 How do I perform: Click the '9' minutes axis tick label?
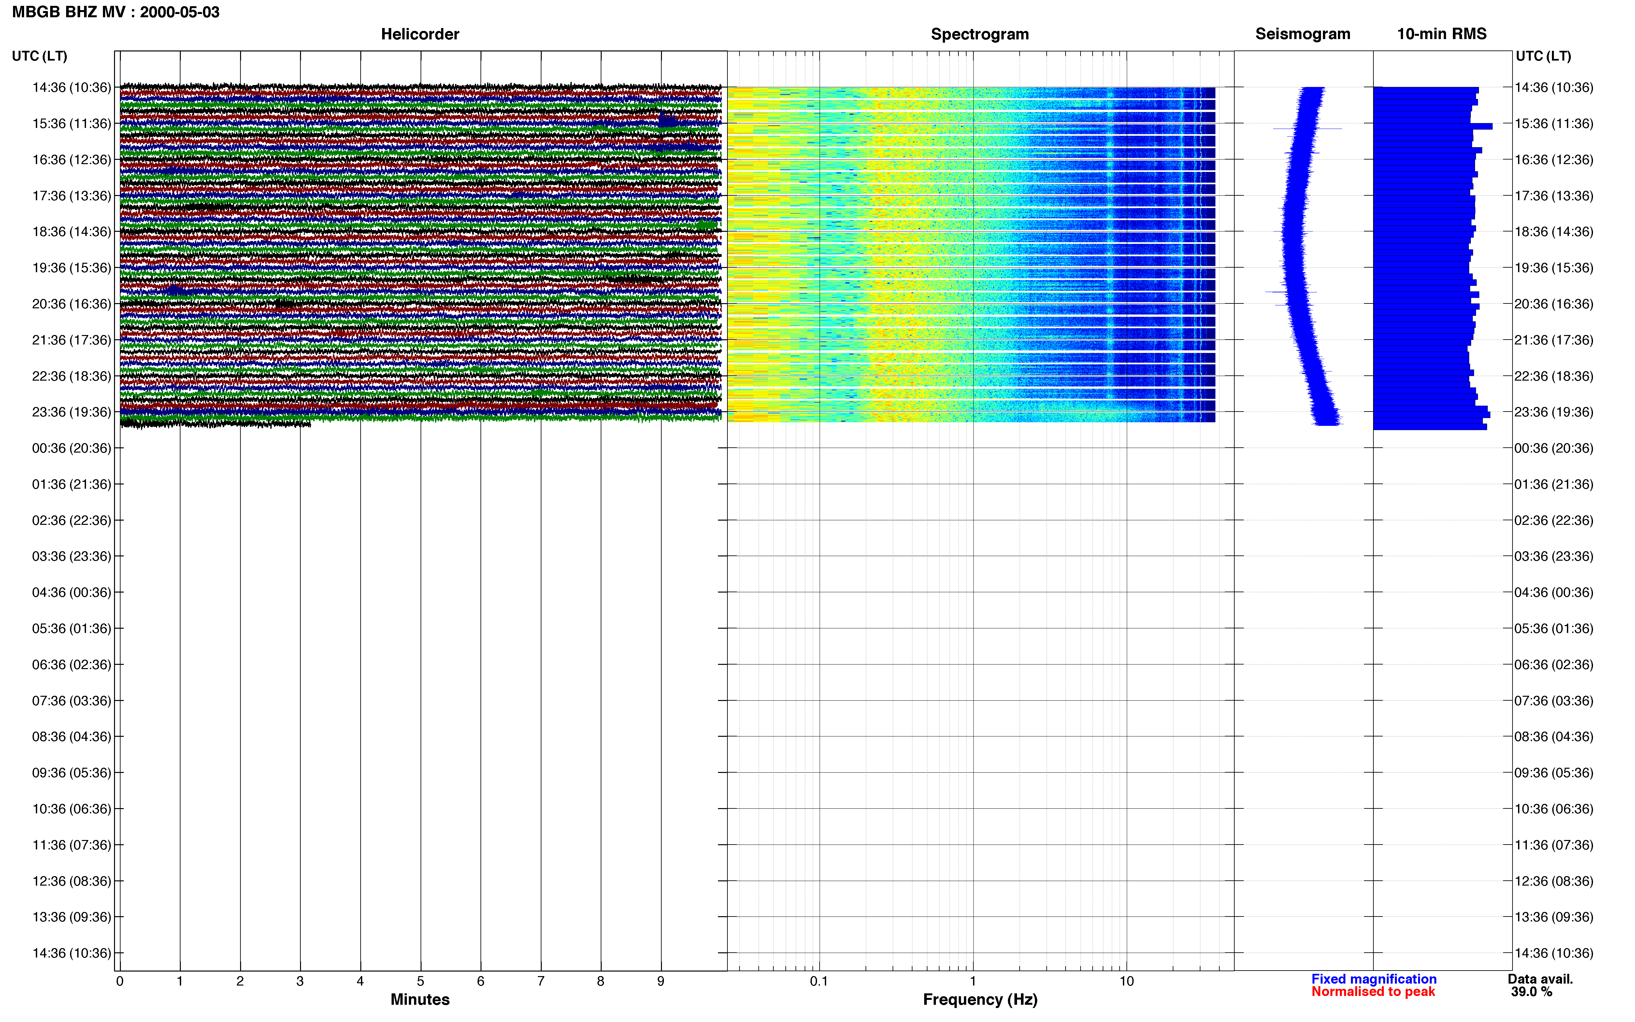coord(661,981)
